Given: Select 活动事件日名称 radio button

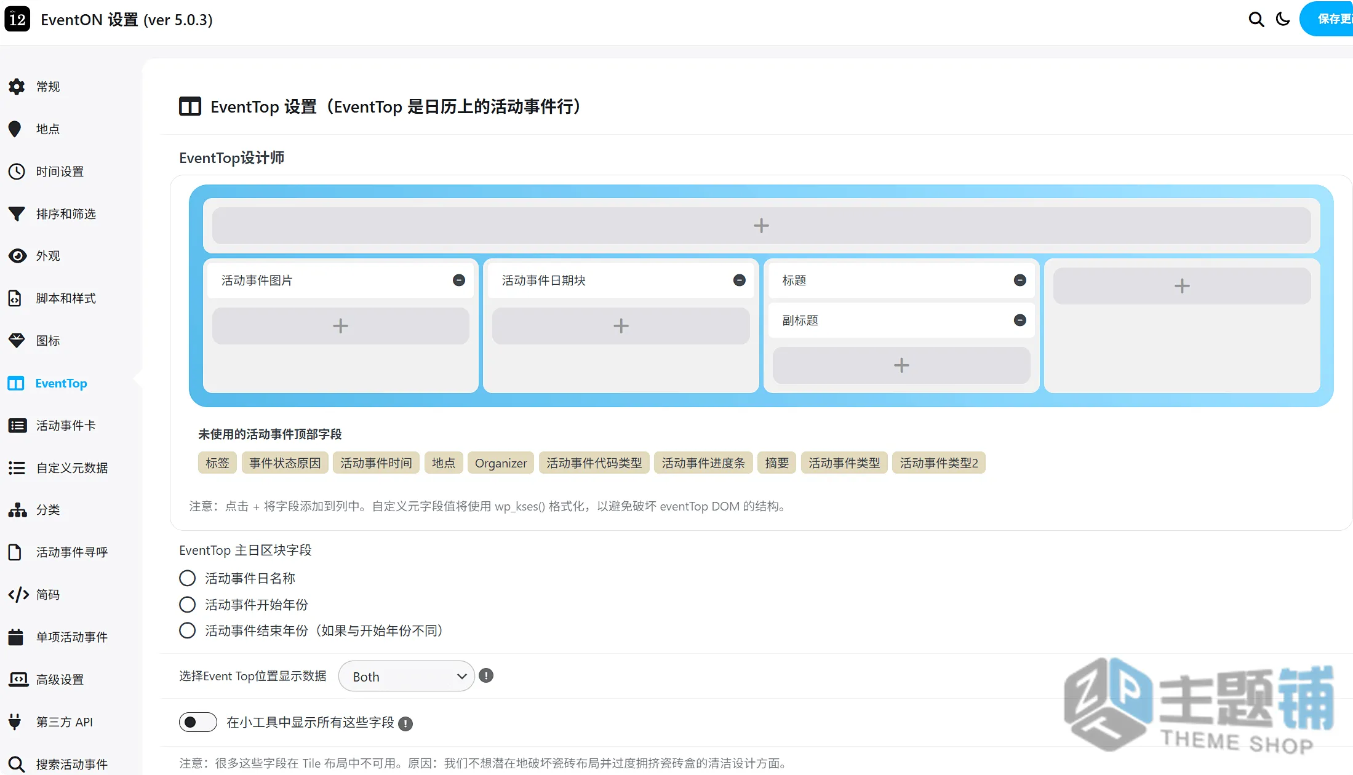Looking at the screenshot, I should (x=187, y=578).
